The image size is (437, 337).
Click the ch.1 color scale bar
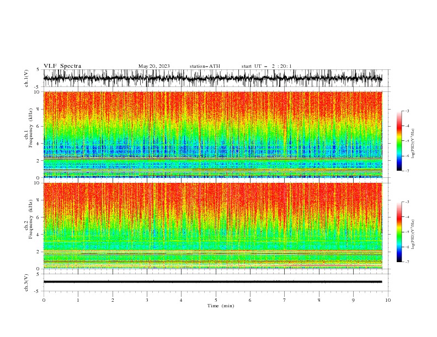[399, 140]
